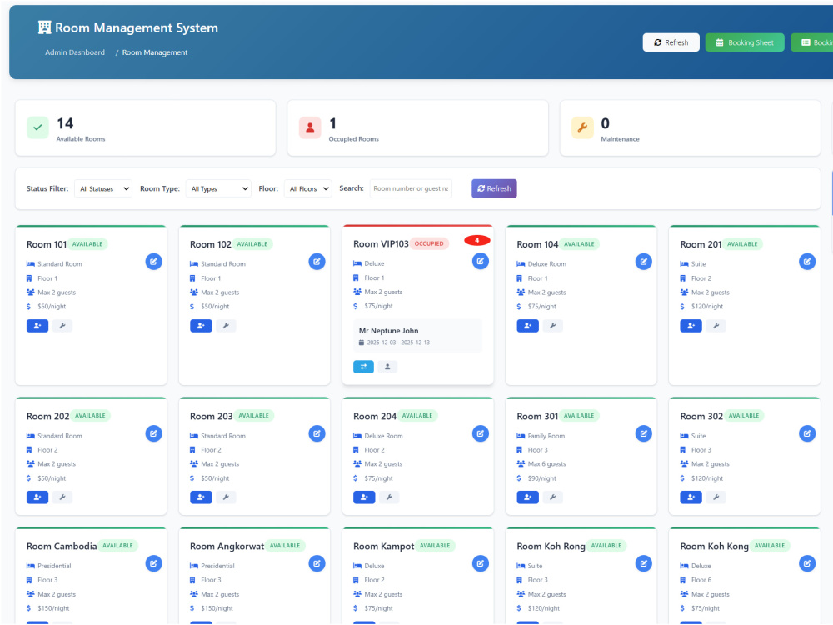Click the edit icon for Room 202

click(x=153, y=433)
